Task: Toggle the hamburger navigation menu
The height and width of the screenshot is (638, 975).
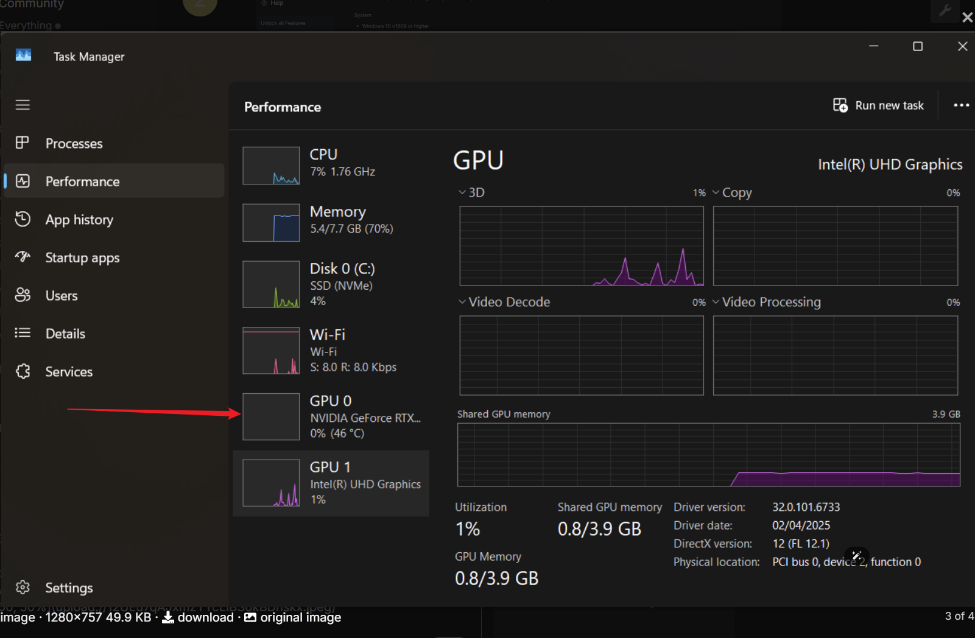Action: pos(23,105)
